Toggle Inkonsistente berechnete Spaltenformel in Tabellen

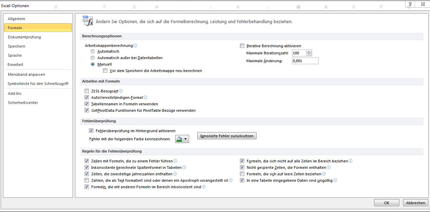click(x=87, y=167)
